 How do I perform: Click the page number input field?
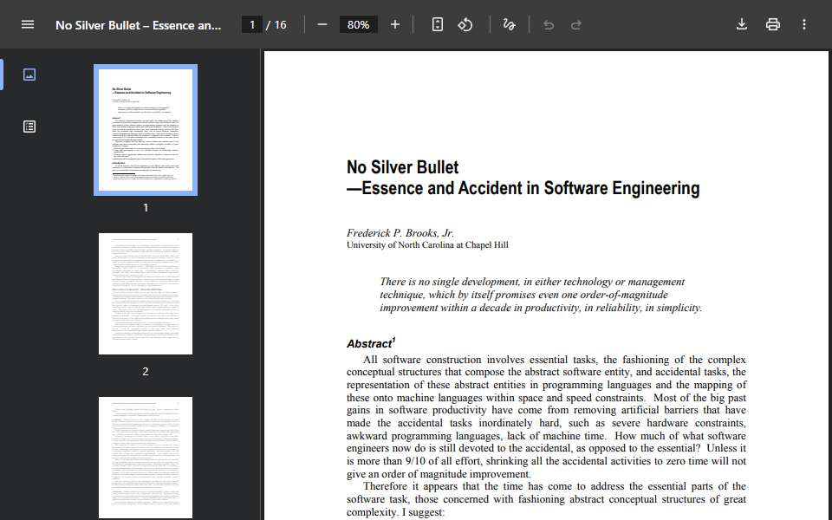pos(252,24)
